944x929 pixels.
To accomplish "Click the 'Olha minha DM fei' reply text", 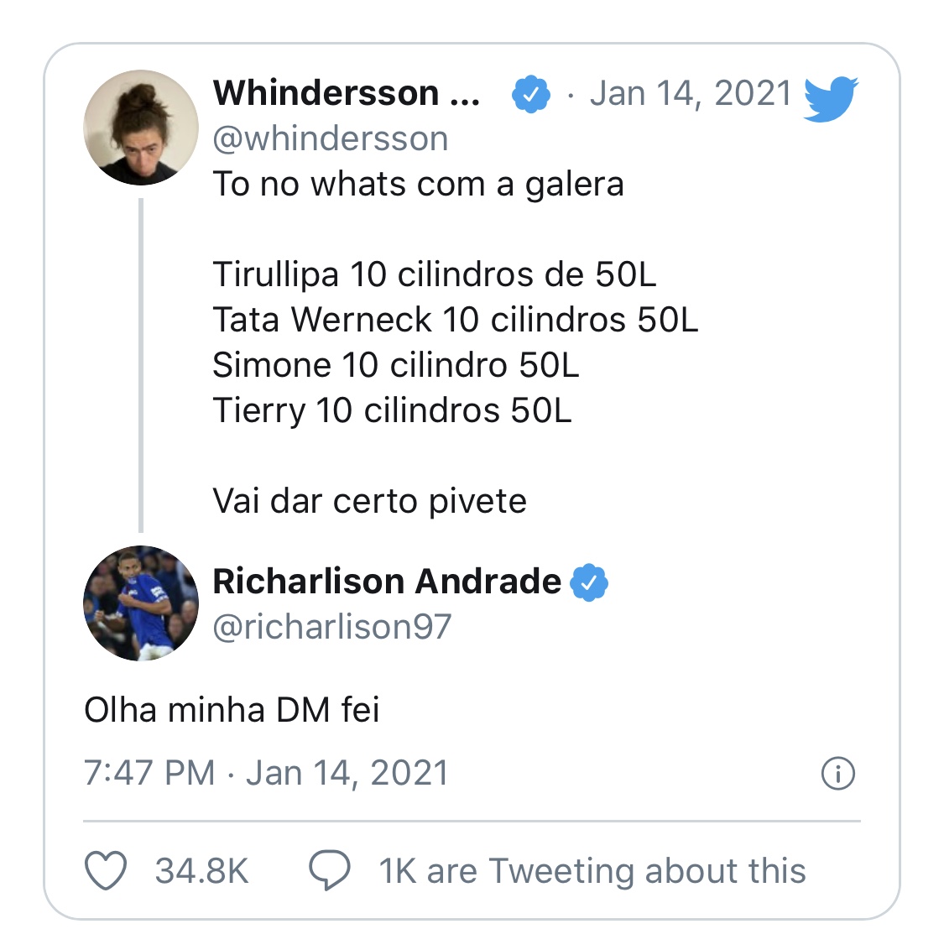I will point(232,710).
